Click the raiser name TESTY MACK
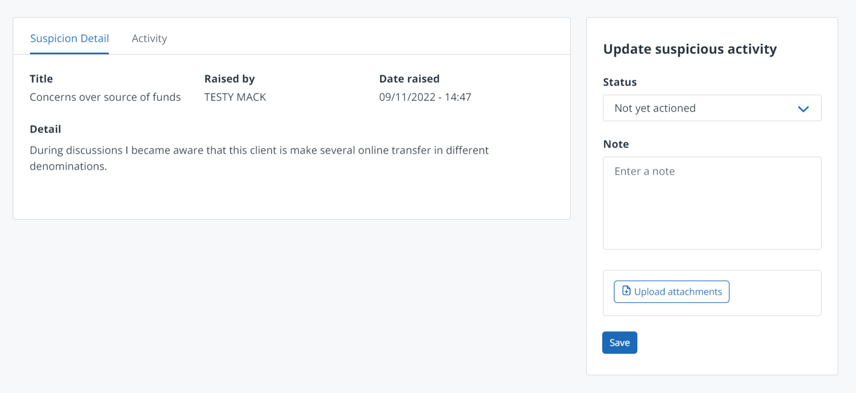Image resolution: width=856 pixels, height=393 pixels. pos(235,97)
